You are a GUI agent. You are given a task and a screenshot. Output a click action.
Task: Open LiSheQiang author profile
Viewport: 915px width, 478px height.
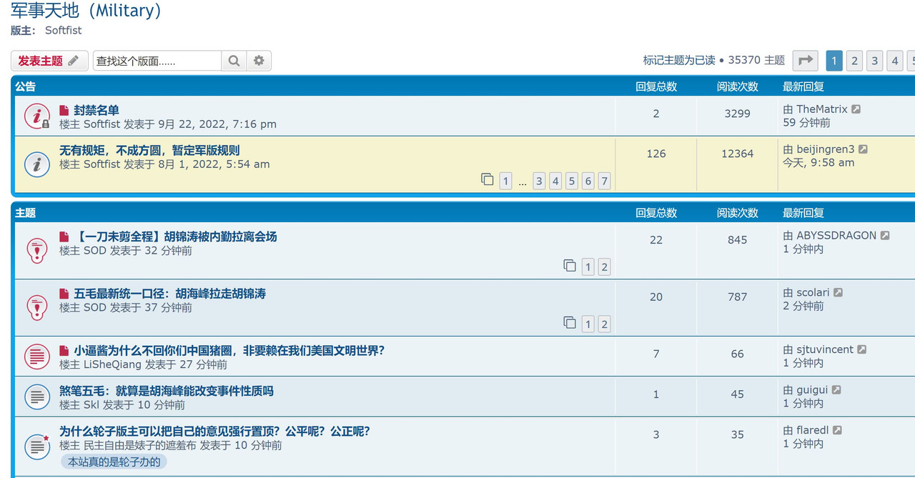click(x=112, y=364)
